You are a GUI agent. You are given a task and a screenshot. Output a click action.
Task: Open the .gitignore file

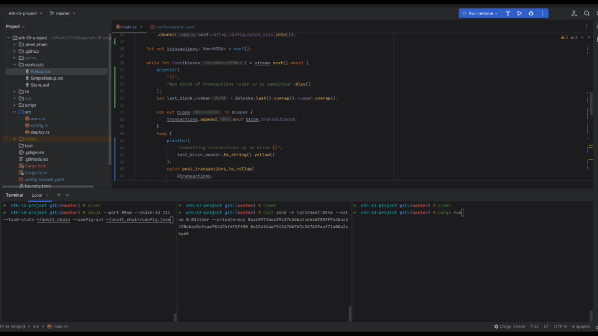[x=34, y=152]
